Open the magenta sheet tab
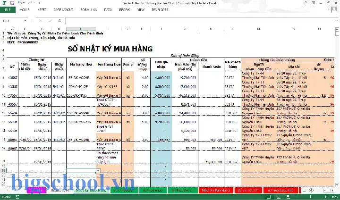Screen dimensions: 340x200 36,190
